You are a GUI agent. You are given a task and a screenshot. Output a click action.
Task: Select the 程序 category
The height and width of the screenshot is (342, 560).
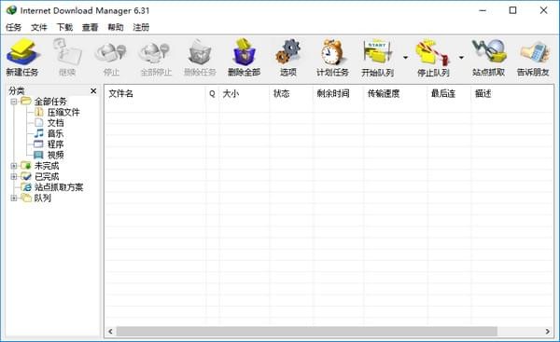56,144
